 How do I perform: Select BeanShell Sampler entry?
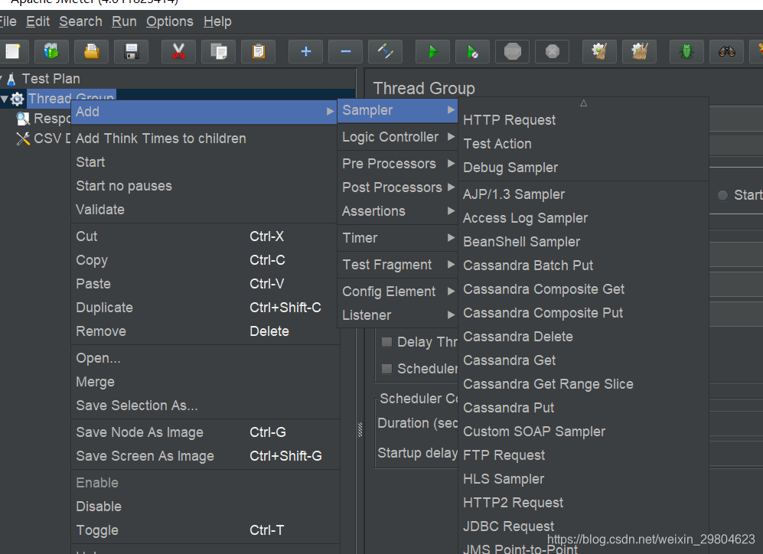coord(583,242)
